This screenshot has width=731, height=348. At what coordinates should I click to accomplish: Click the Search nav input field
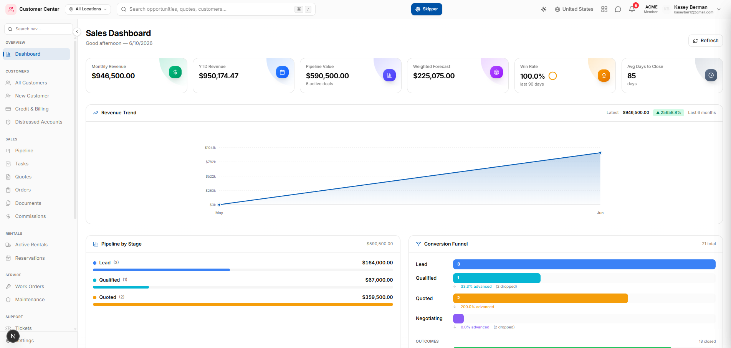point(38,29)
